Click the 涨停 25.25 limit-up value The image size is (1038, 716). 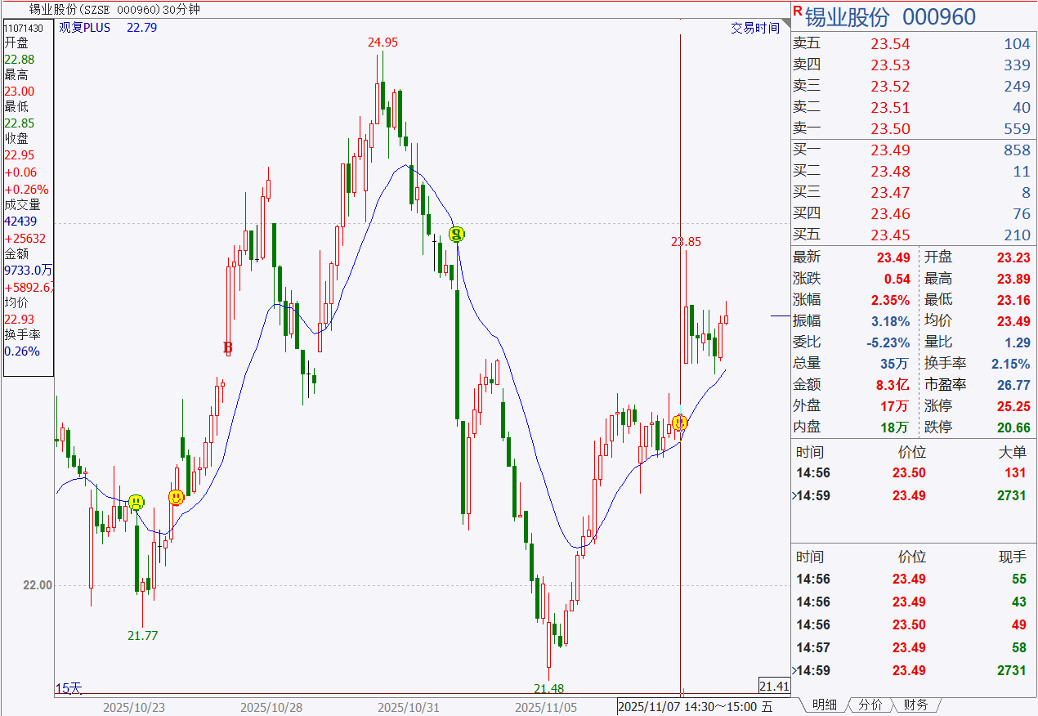click(x=1013, y=406)
